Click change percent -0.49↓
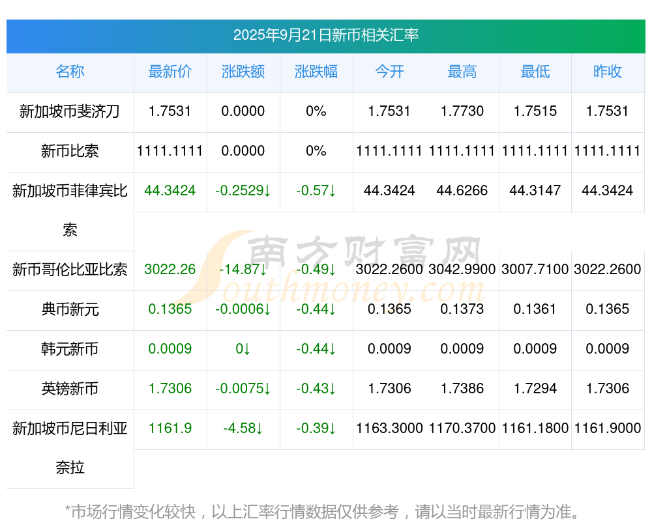Viewport: 652px width, 532px height. [x=316, y=269]
